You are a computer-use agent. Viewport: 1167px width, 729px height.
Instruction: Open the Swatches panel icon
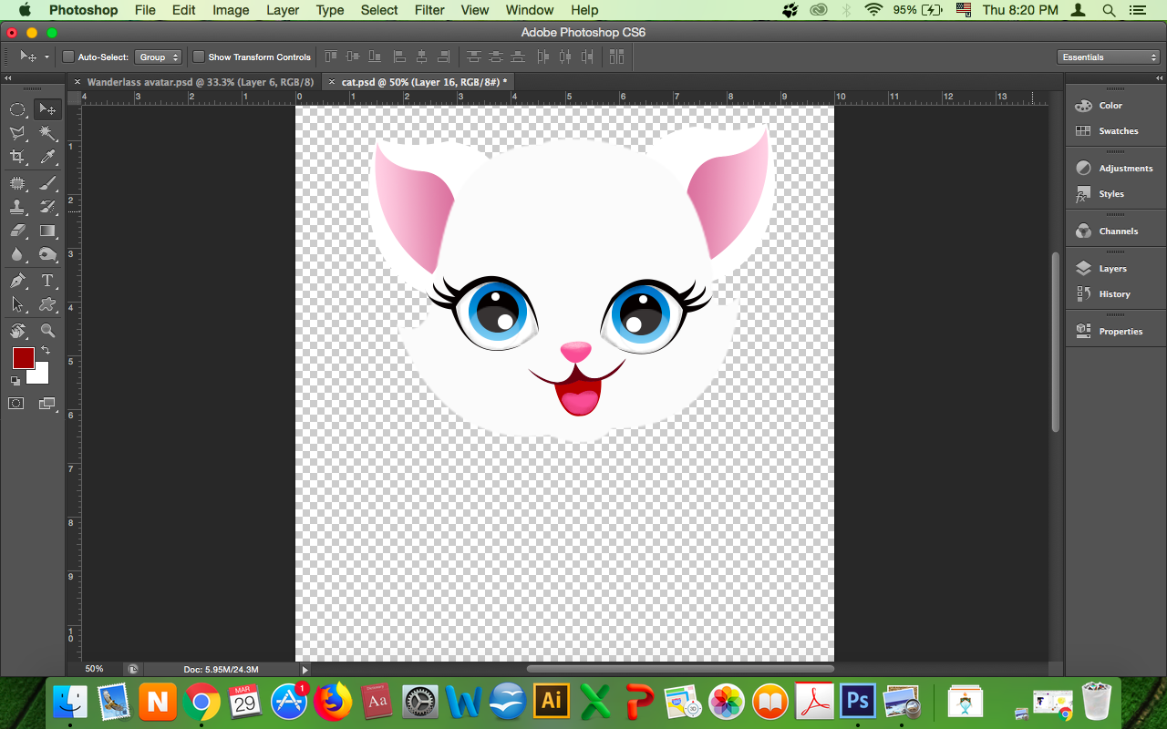(x=1083, y=131)
